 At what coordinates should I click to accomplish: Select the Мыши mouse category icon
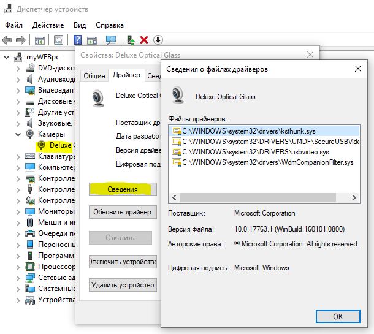click(30, 222)
